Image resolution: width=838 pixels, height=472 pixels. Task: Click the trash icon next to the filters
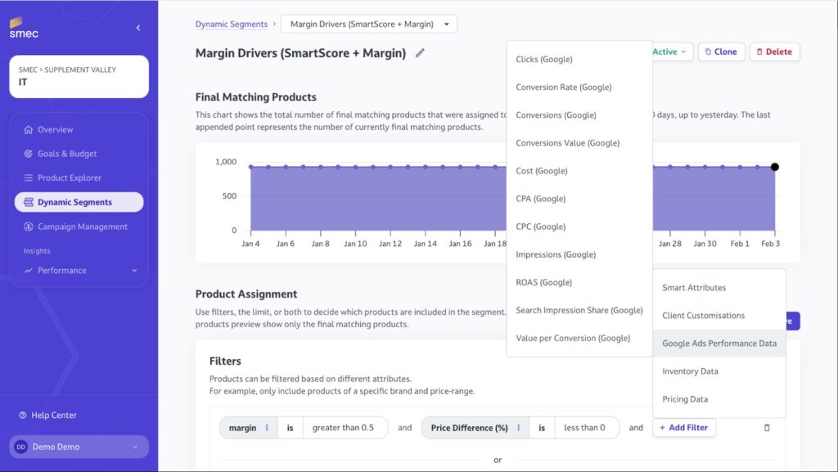[x=767, y=427]
